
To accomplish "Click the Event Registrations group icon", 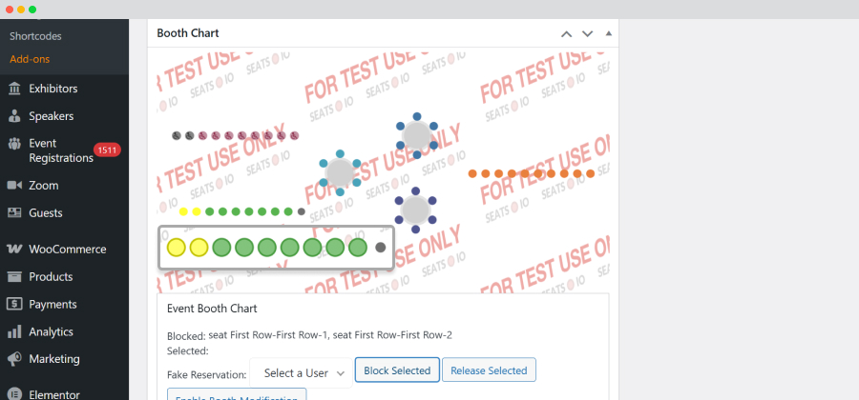I will [14, 144].
